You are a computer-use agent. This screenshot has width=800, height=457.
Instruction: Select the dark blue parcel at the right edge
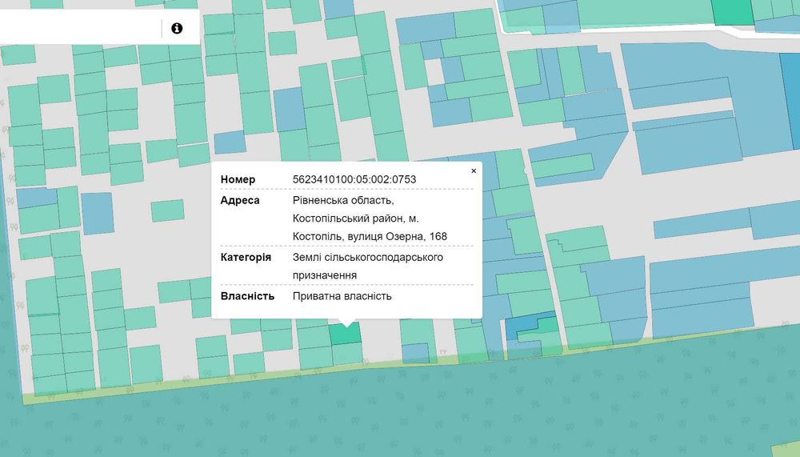[x=790, y=102]
